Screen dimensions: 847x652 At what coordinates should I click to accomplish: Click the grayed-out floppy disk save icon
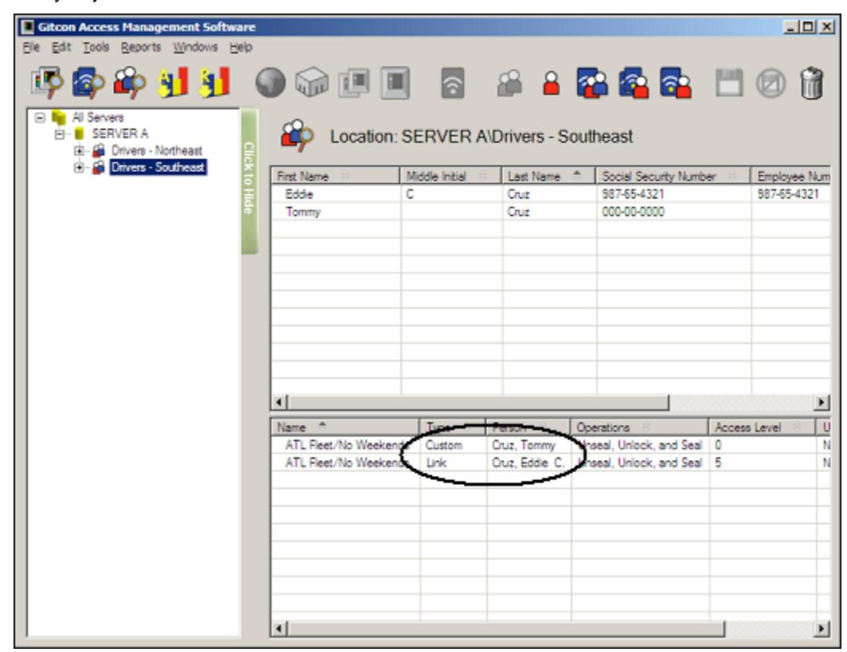click(729, 83)
